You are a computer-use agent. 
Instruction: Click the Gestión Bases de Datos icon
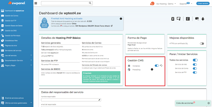pyautogui.click(x=3, y=26)
